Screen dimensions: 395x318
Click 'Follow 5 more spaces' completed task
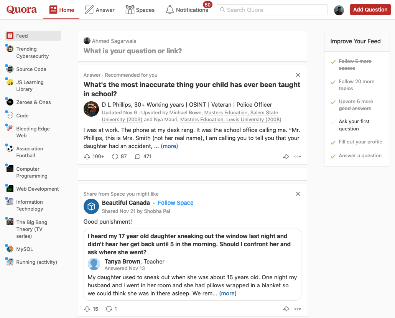pyautogui.click(x=355, y=65)
